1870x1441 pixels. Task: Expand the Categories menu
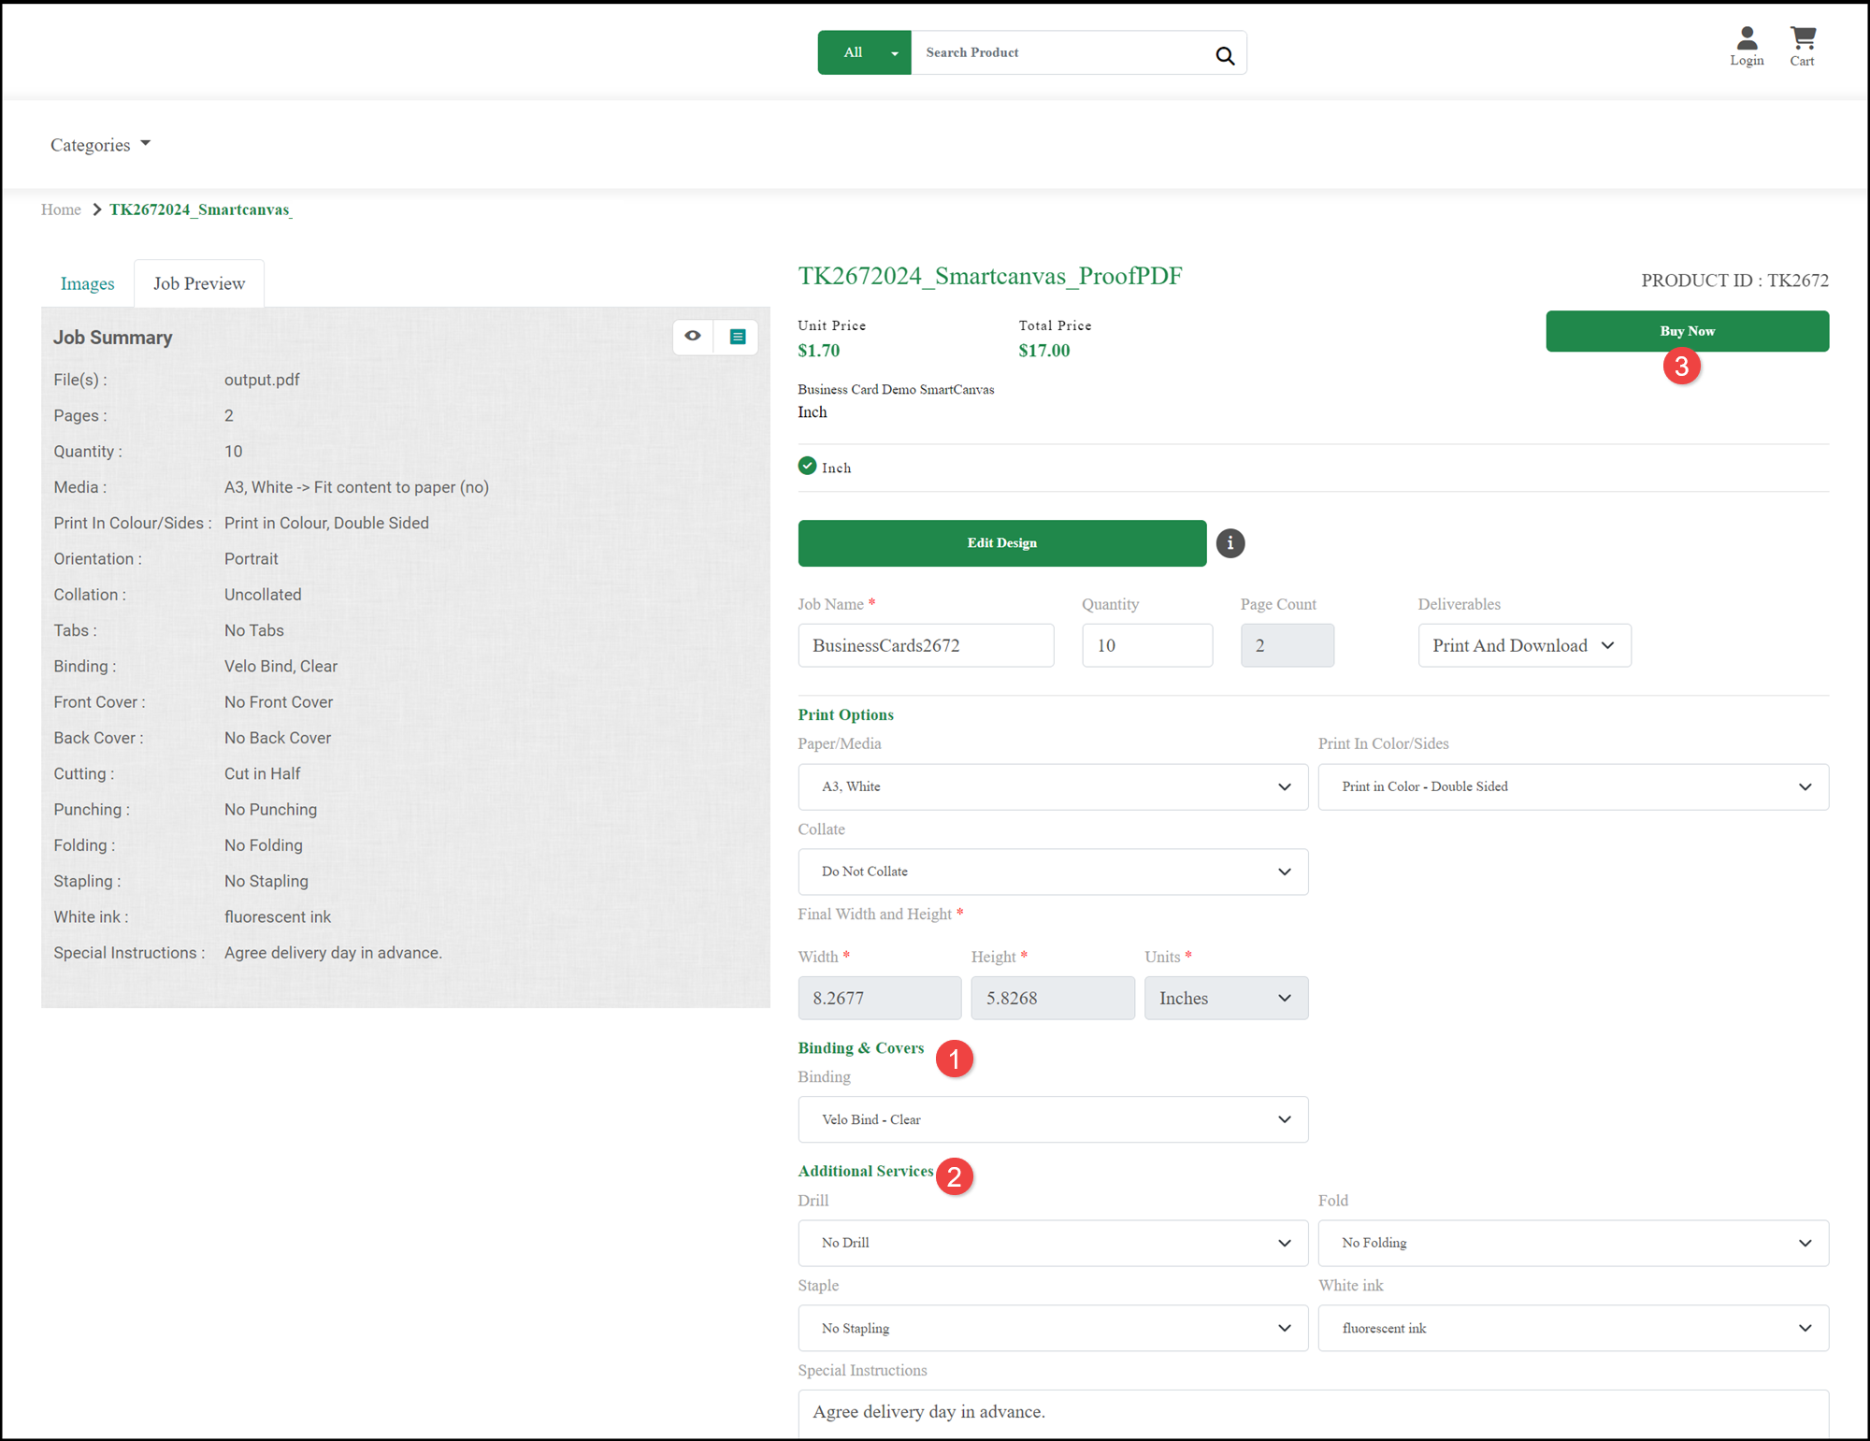100,145
